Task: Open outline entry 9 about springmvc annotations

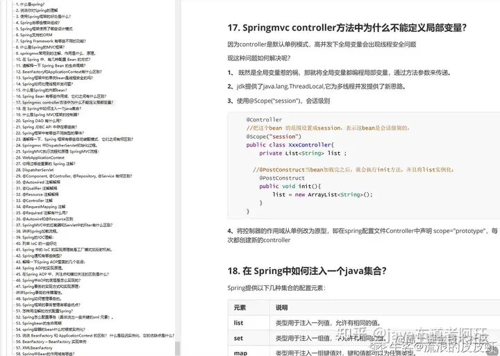Action: pos(56,53)
